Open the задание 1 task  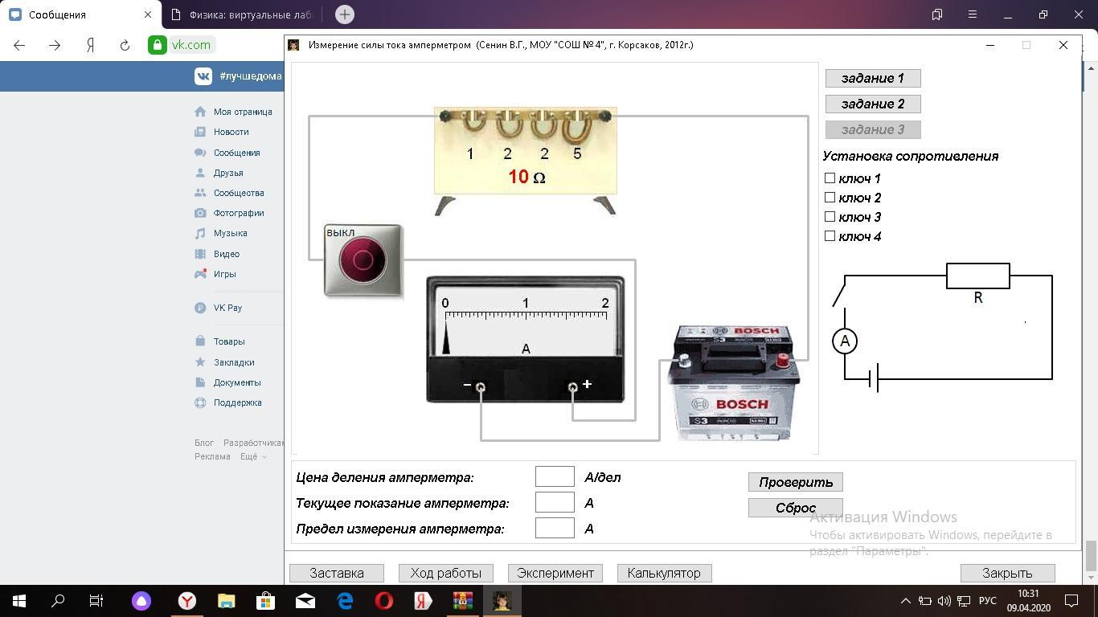(872, 78)
